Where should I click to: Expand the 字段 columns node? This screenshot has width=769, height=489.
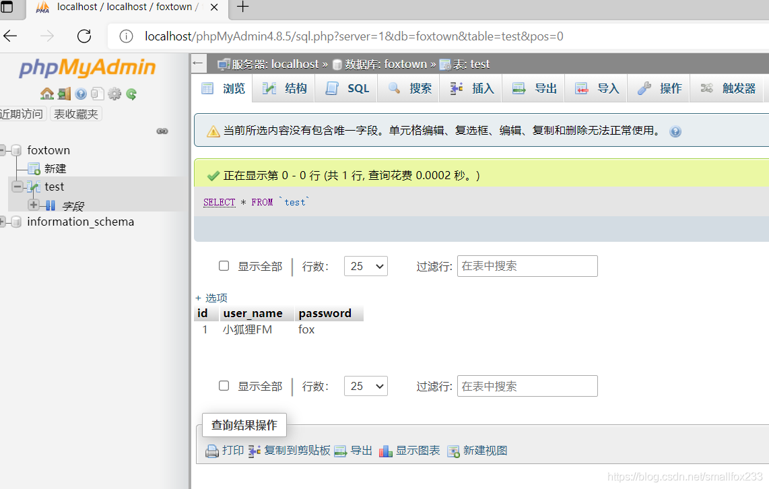[34, 205]
